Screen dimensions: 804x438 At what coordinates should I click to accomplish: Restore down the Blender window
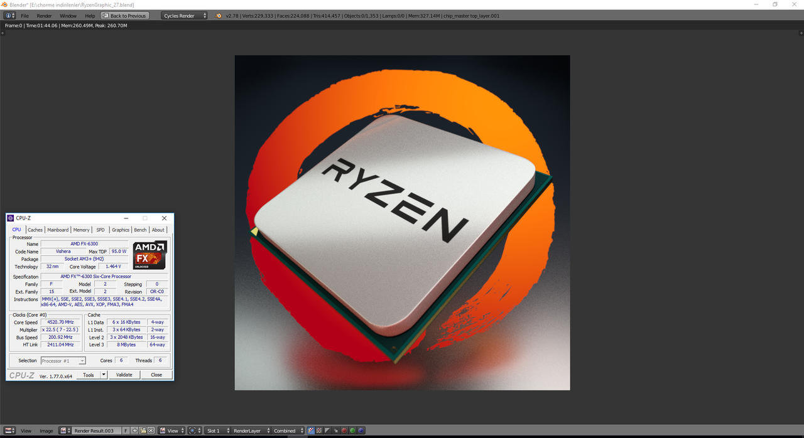pos(775,4)
